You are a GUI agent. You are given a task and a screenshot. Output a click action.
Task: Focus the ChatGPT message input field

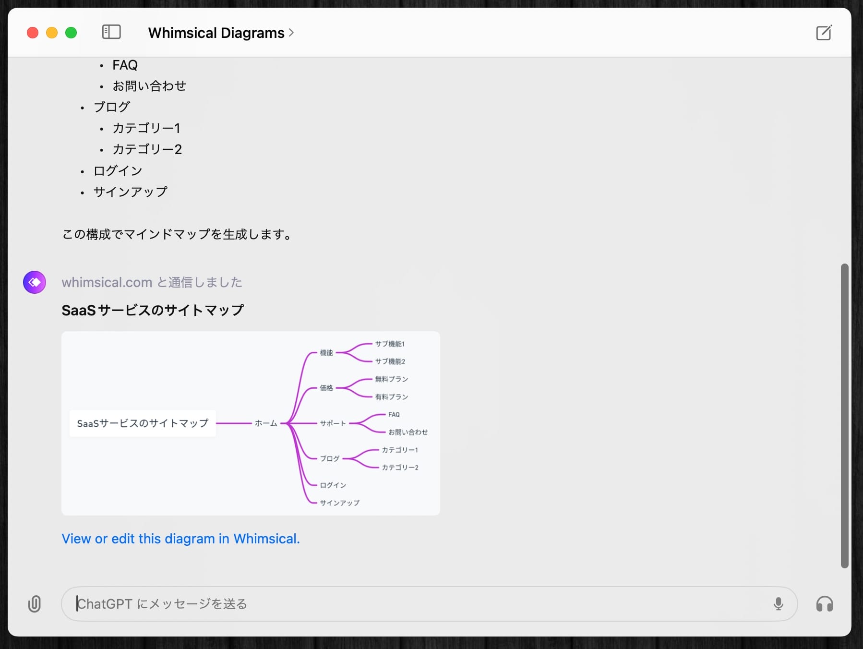point(418,604)
